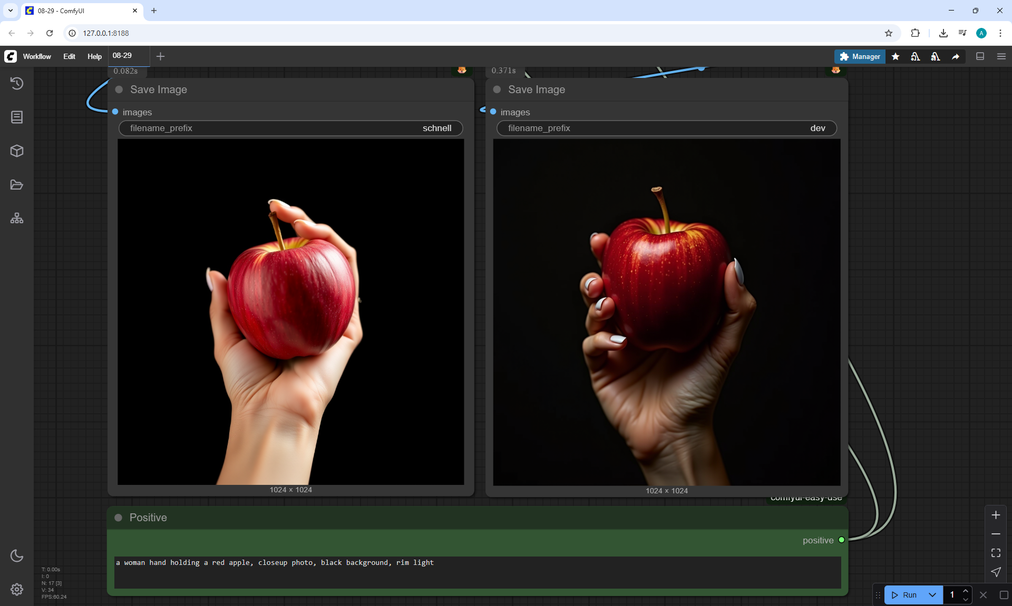The image size is (1012, 606).
Task: Open the settings gear icon
Action: pyautogui.click(x=17, y=589)
